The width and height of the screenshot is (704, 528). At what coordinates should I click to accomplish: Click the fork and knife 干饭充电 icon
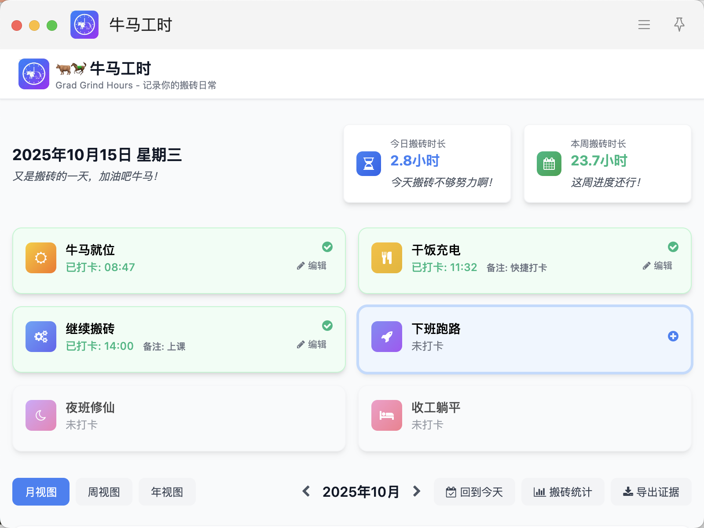pos(387,258)
